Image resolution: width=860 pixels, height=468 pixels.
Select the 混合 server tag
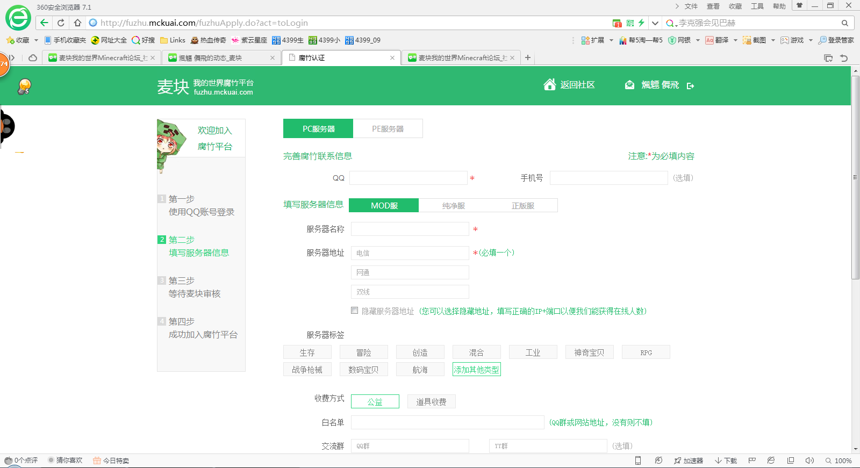click(477, 352)
